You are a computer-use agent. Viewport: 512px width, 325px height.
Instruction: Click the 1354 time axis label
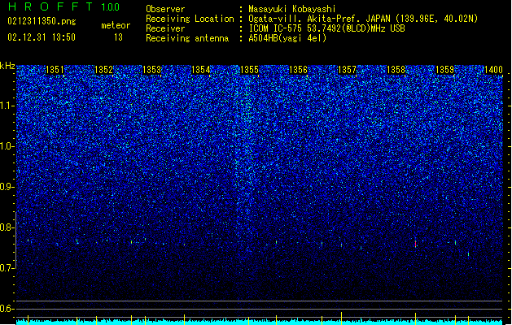200,70
